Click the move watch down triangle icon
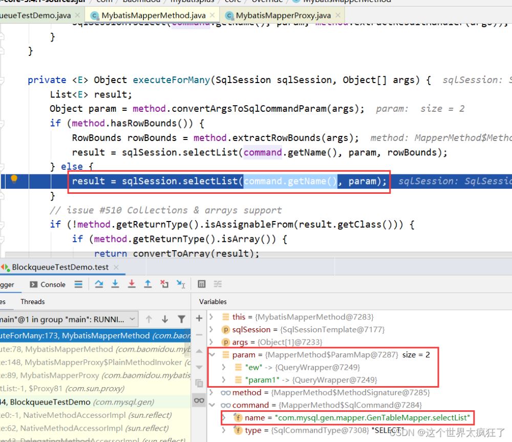The height and width of the screenshot is (442, 512). (199, 367)
